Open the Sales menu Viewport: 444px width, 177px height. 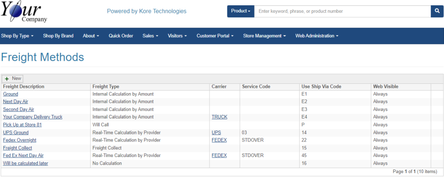[x=151, y=36]
